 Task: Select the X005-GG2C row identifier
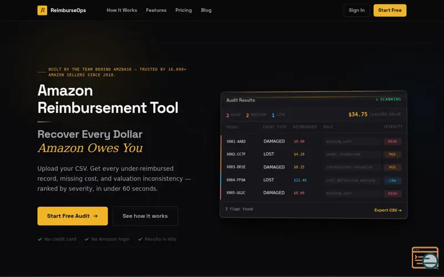point(236,193)
